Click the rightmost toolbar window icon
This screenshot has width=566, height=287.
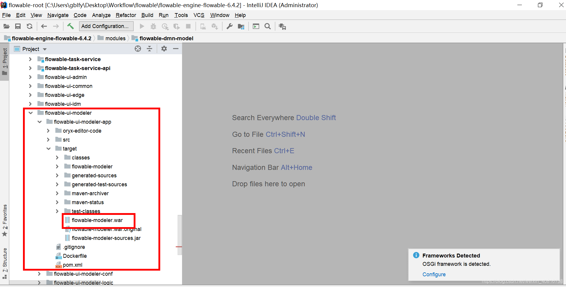(282, 27)
